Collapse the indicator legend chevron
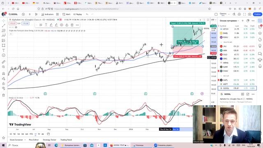This screenshot has width=263, height=148. pos(11,34)
